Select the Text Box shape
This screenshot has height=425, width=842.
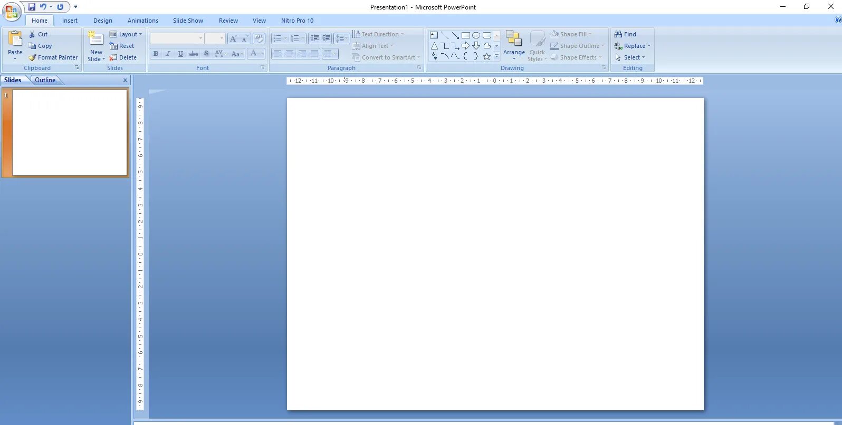(x=434, y=35)
